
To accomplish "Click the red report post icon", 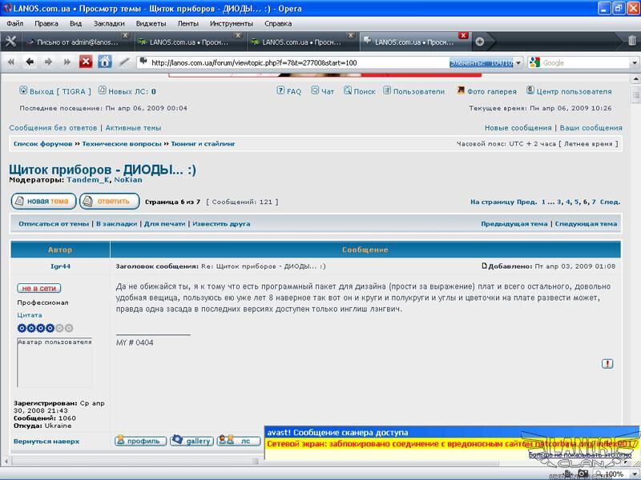I will [607, 364].
